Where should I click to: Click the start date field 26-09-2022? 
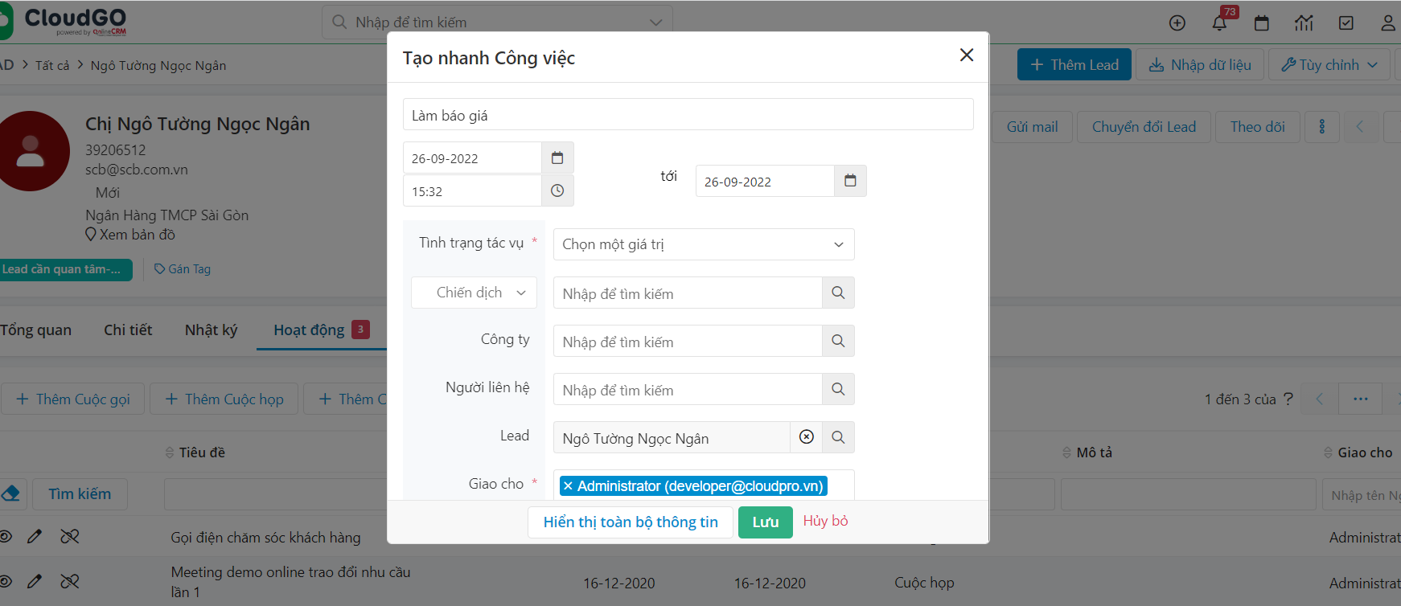click(x=472, y=158)
